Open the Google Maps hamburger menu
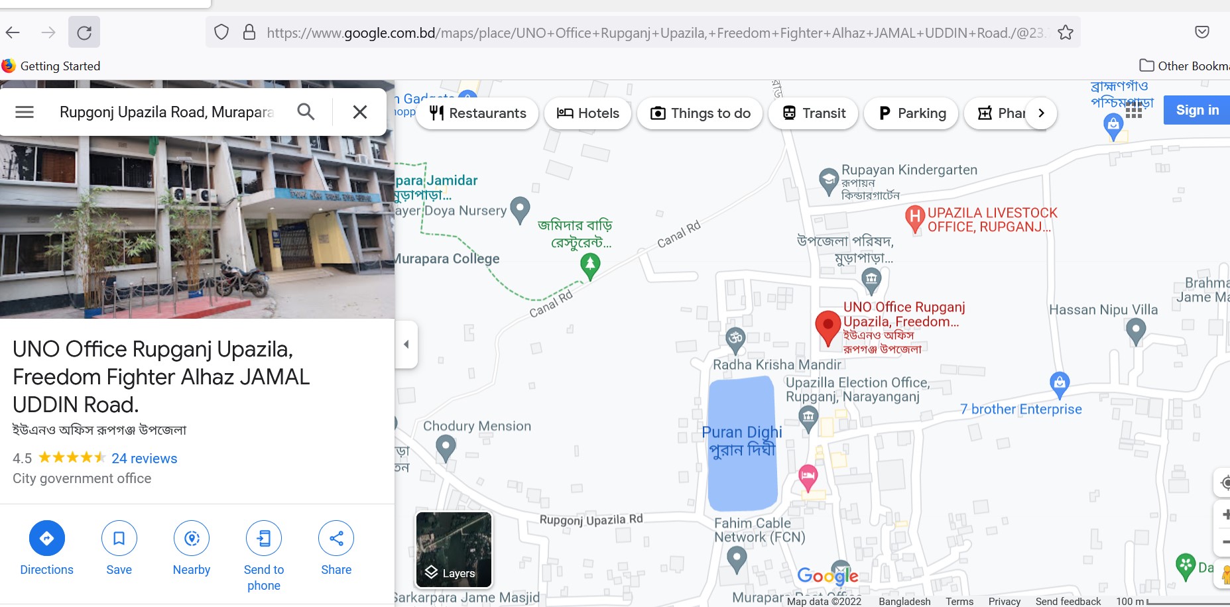This screenshot has width=1230, height=607. [x=25, y=112]
